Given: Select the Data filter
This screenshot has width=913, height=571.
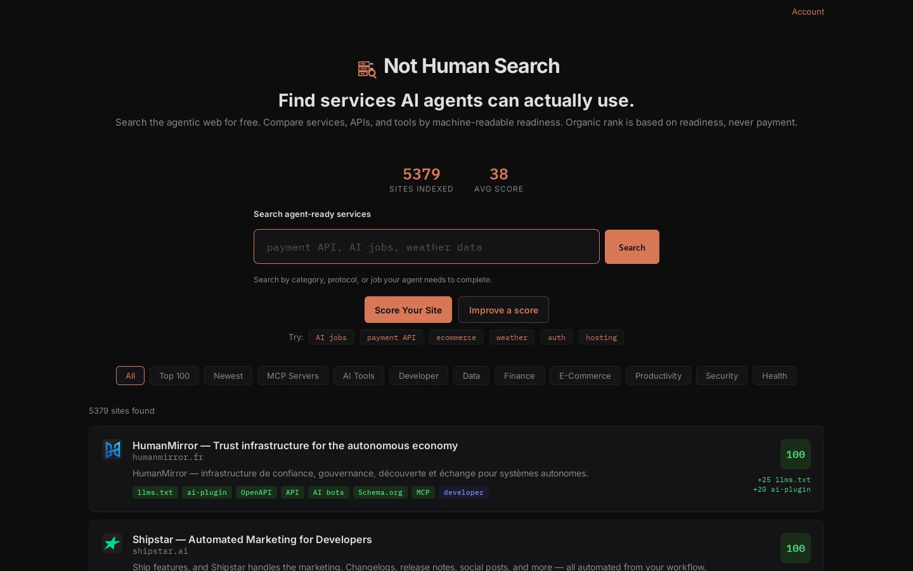Looking at the screenshot, I should click(x=471, y=376).
